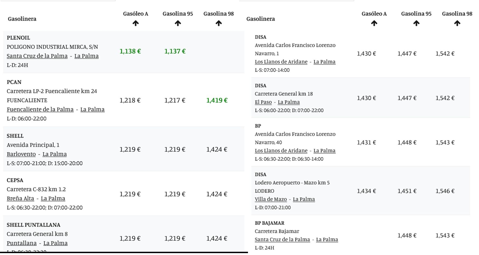Sort right table by Gasolina 95 arrow
The image size is (479, 255).
pyautogui.click(x=416, y=24)
